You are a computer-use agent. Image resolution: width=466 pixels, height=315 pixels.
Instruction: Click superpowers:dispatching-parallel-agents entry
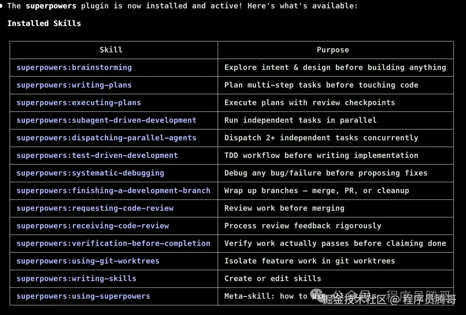click(106, 138)
